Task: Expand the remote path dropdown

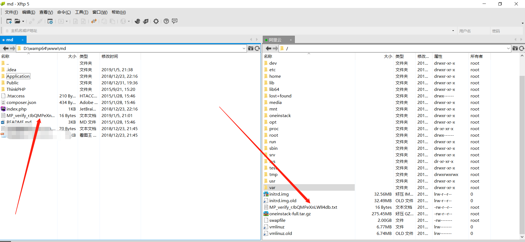Action: [508, 49]
